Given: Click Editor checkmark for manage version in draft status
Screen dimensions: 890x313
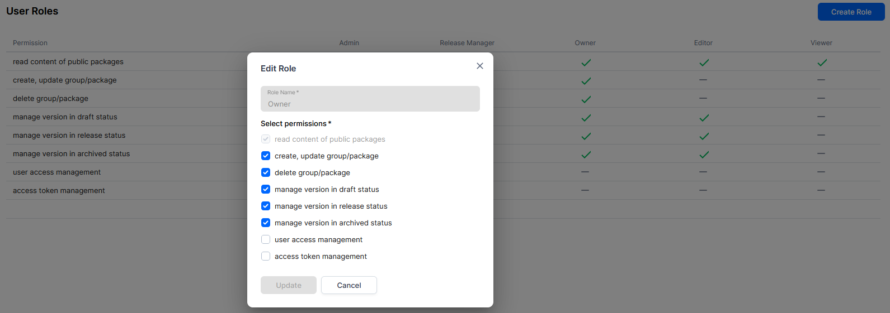Looking at the screenshot, I should [704, 118].
